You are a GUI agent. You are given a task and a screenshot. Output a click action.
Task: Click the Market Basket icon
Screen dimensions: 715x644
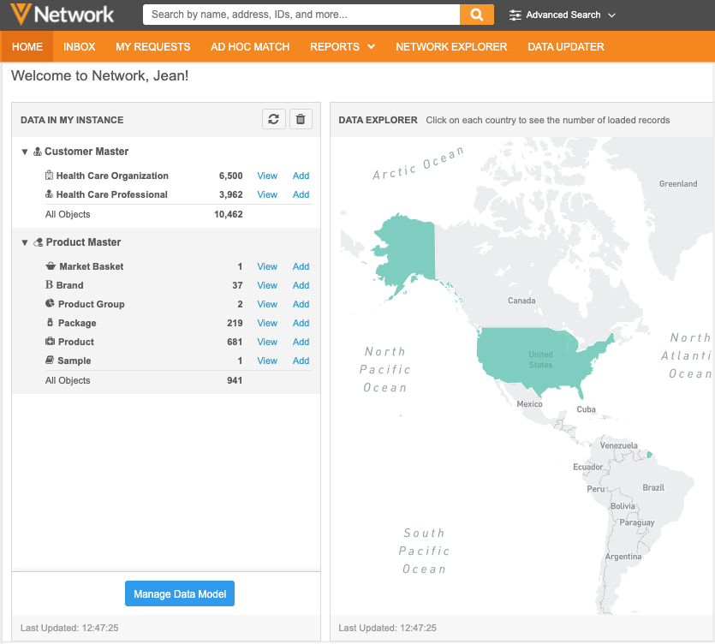tap(51, 265)
